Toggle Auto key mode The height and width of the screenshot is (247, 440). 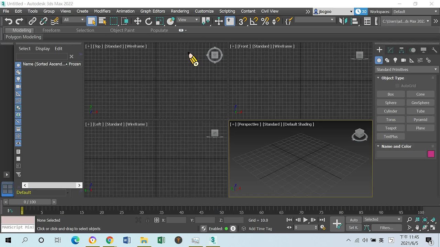[354, 220]
